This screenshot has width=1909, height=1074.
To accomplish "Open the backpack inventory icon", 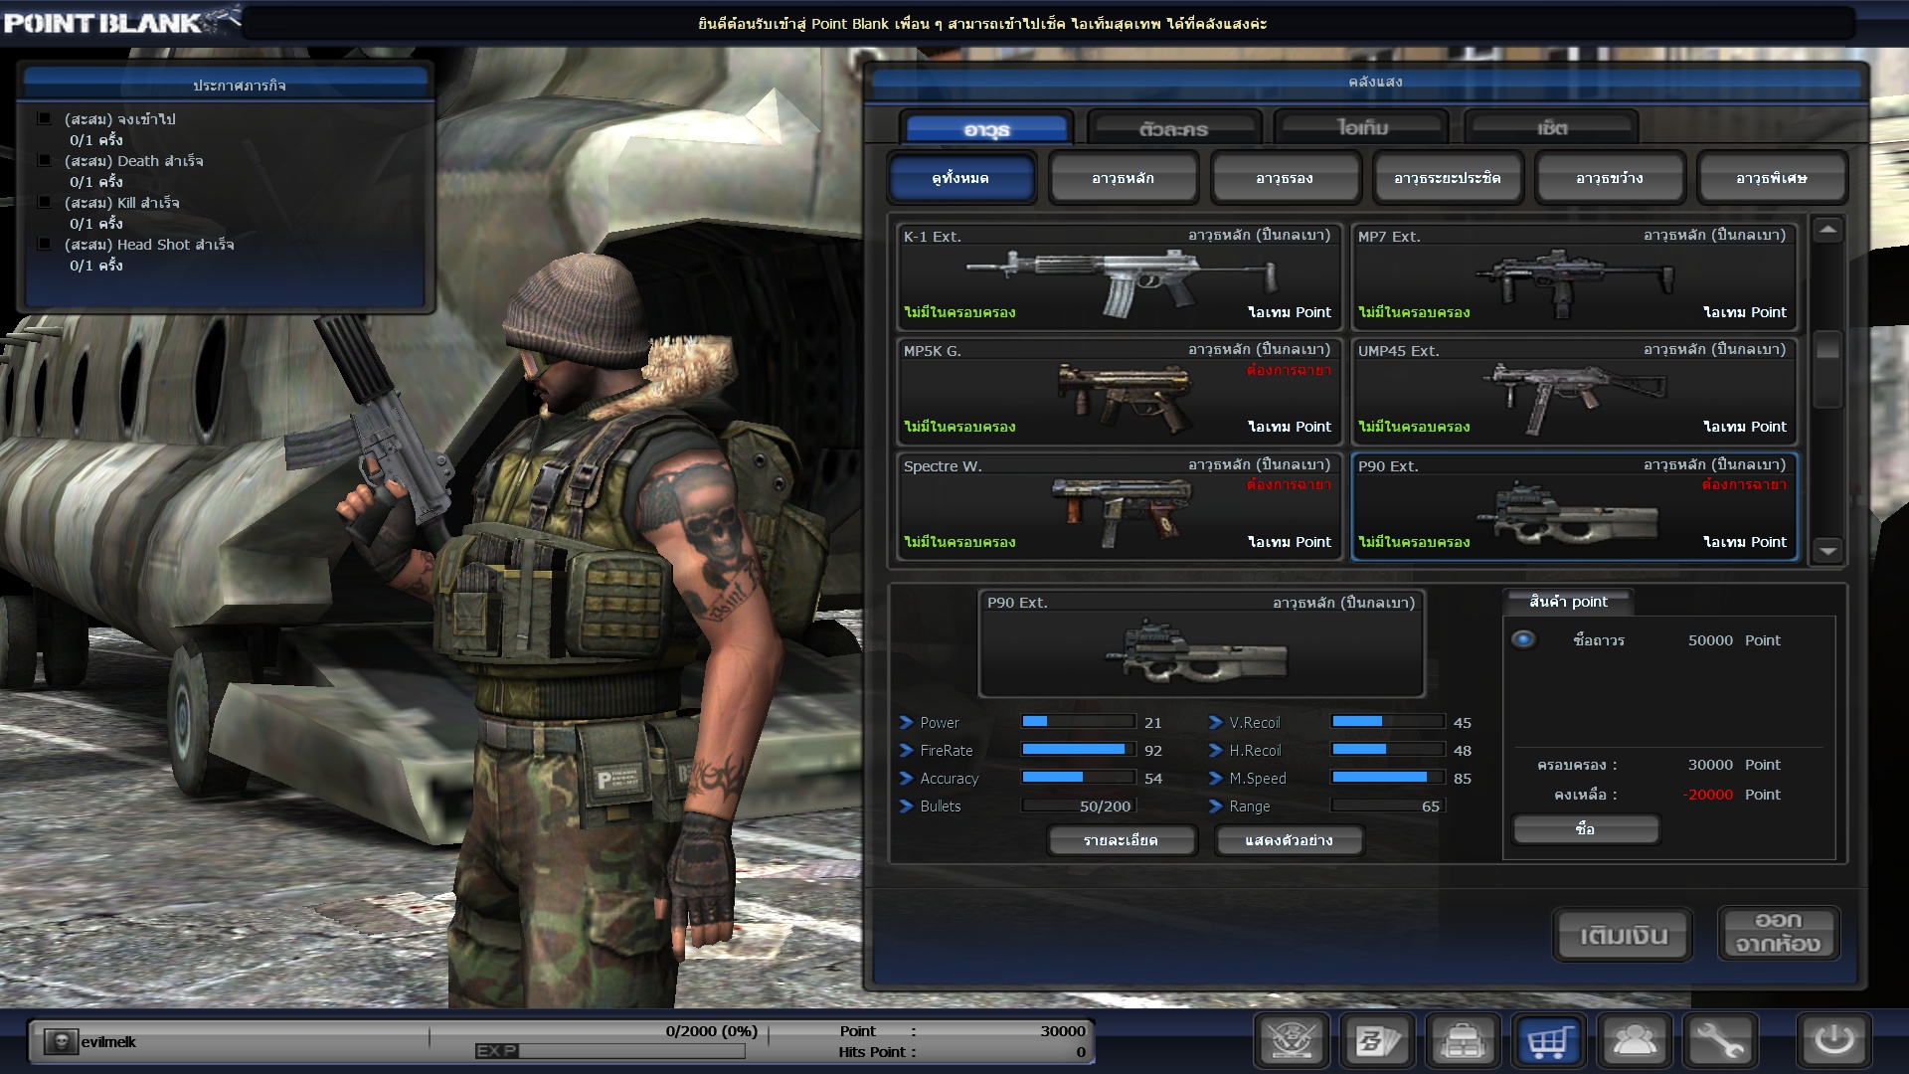I will tap(1463, 1041).
